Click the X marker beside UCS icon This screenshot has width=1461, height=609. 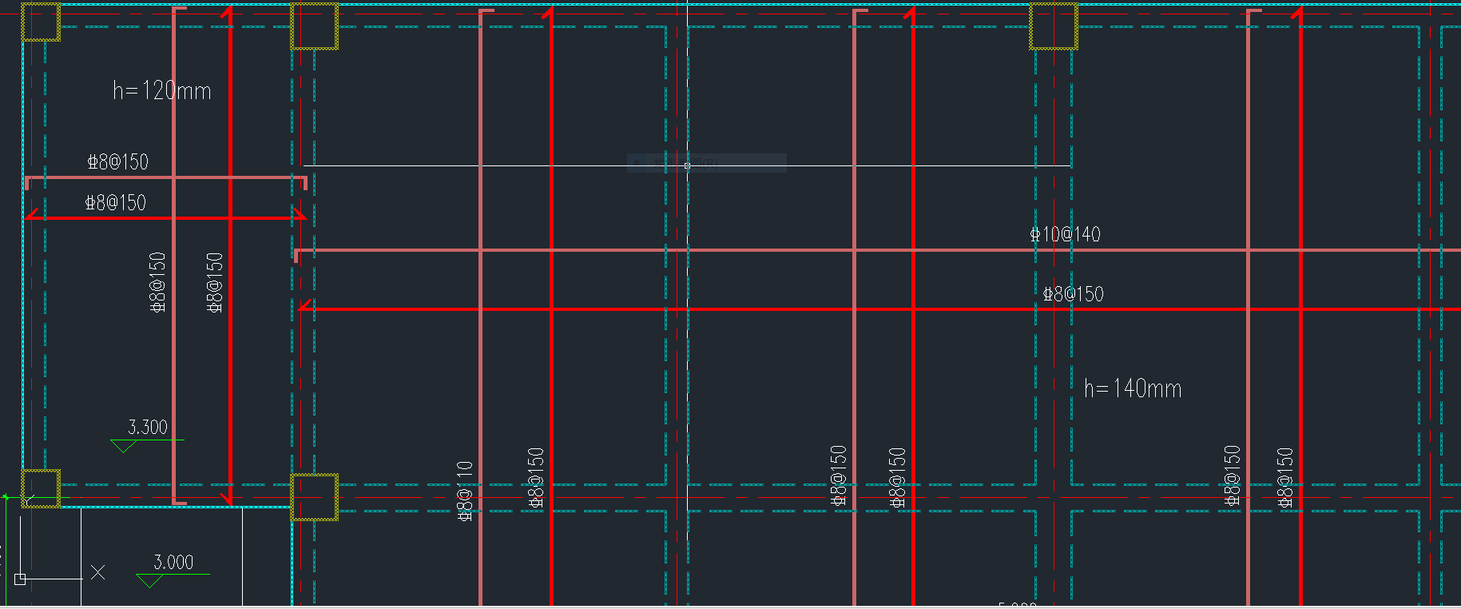point(97,572)
